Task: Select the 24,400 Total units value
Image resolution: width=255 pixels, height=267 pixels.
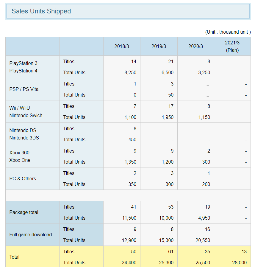Action: pos(129,263)
